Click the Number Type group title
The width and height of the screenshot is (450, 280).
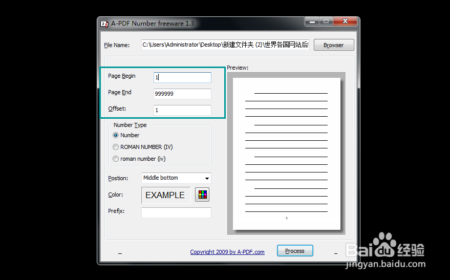click(x=130, y=125)
